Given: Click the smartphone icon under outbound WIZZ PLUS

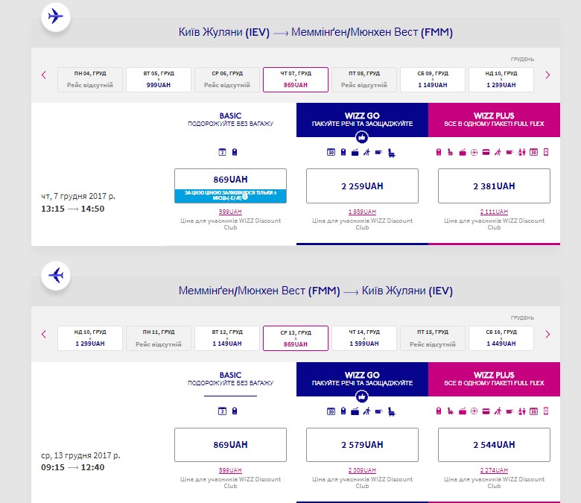Looking at the screenshot, I should [546, 152].
